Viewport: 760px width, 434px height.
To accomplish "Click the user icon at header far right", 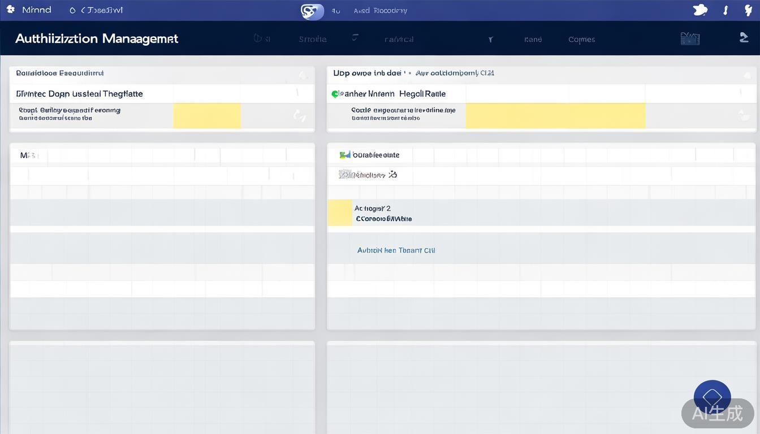I will [744, 38].
